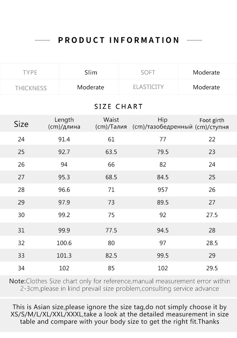This screenshot has height=338, width=237.
Task: Select the THICKNESS label cell
Action: [30, 88]
